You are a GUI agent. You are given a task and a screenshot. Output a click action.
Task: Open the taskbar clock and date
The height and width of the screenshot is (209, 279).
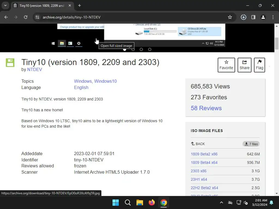point(260,202)
